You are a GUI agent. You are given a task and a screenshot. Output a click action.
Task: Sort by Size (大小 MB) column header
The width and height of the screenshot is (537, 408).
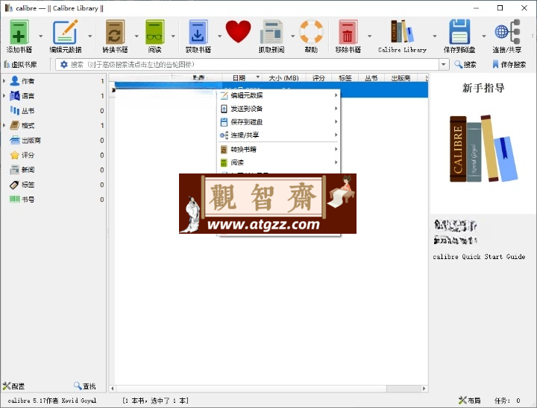[283, 78]
